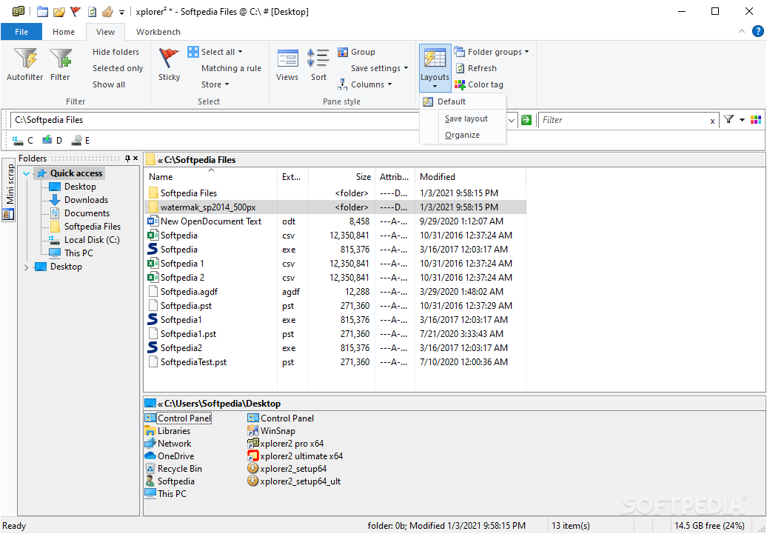
Task: Select New OpenDocument Text file
Action: [x=211, y=221]
